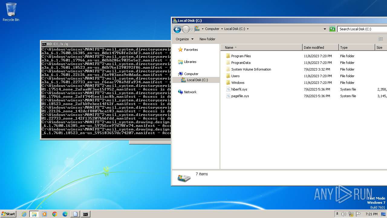Select Computer in navigation pane
The width and height of the screenshot is (387, 218).
[x=191, y=74]
